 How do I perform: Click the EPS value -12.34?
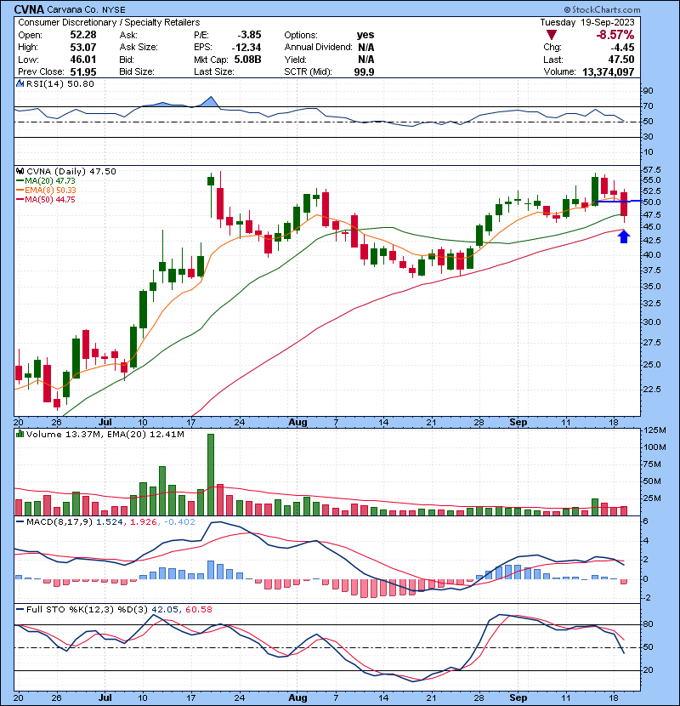[x=246, y=48]
